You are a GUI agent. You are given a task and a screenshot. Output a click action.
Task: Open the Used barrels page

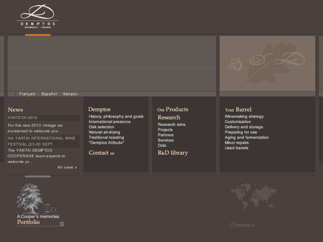236,148
